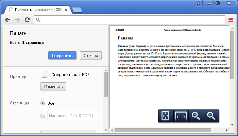Click the date '01.09.2016' in preview header
The width and height of the screenshot is (238, 136).
(120, 30)
